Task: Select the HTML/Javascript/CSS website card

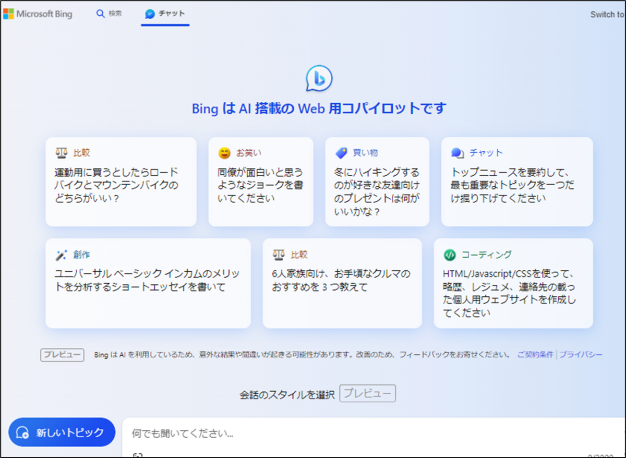Action: coord(513,283)
